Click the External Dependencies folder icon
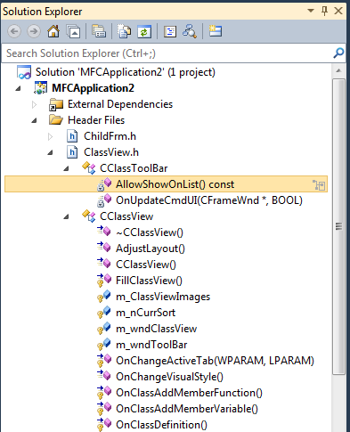 click(x=56, y=104)
